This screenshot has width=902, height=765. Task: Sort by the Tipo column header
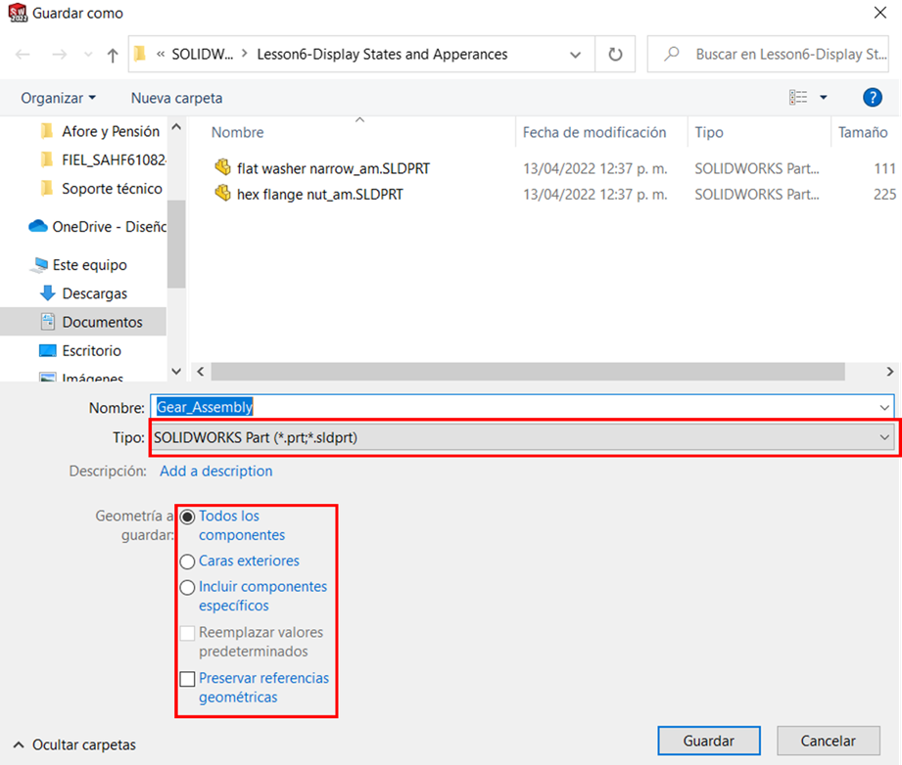(709, 132)
